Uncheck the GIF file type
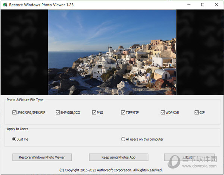 [x=196, y=112]
